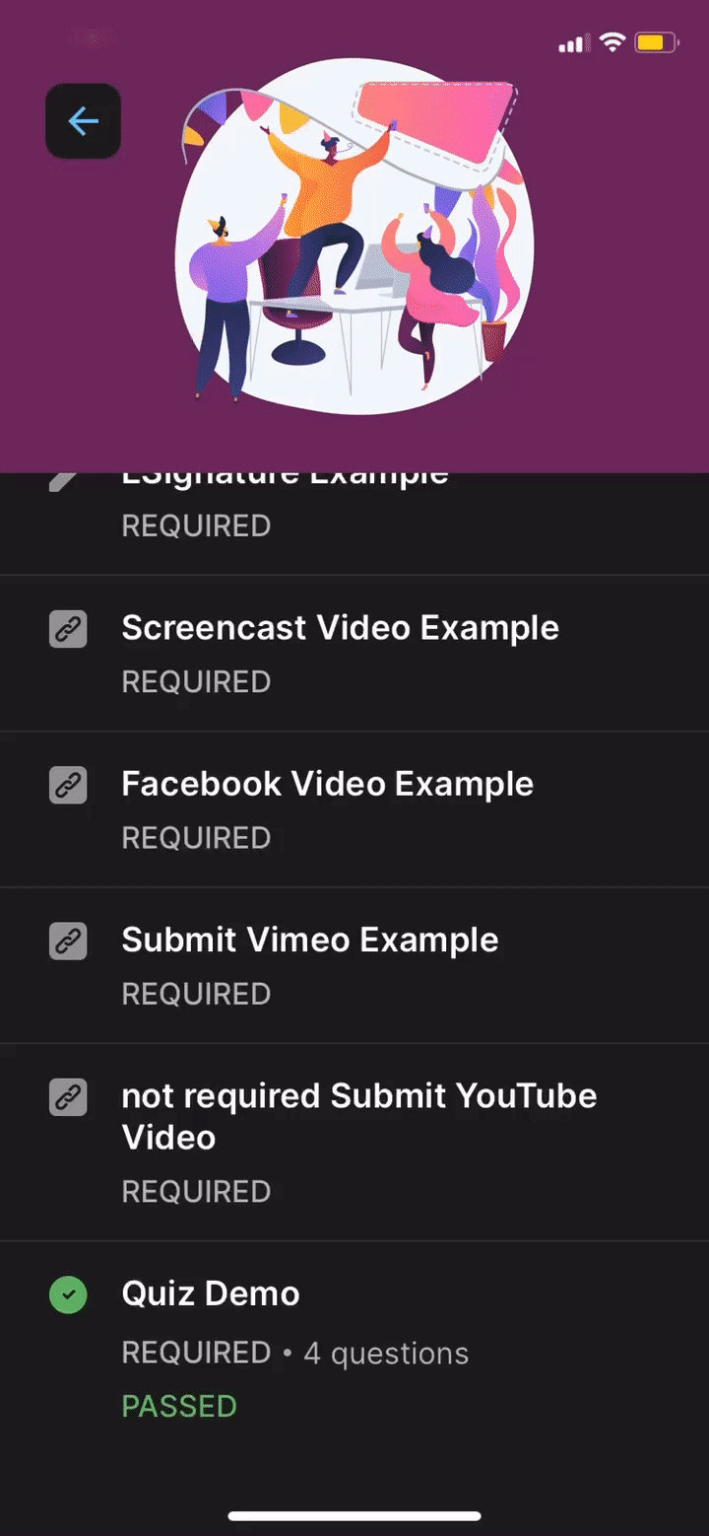709x1536 pixels.
Task: Open not required Submit YouTube Video
Action: tap(354, 1142)
